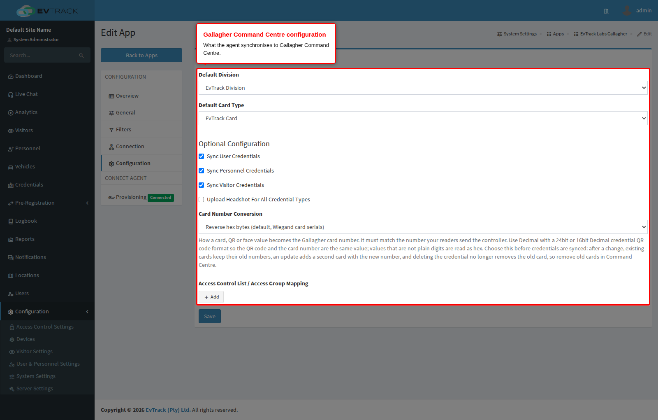
Task: Open the Logbook sidebar icon
Action: click(x=11, y=222)
